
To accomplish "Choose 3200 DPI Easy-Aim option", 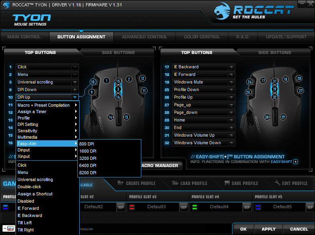I will (109, 158).
